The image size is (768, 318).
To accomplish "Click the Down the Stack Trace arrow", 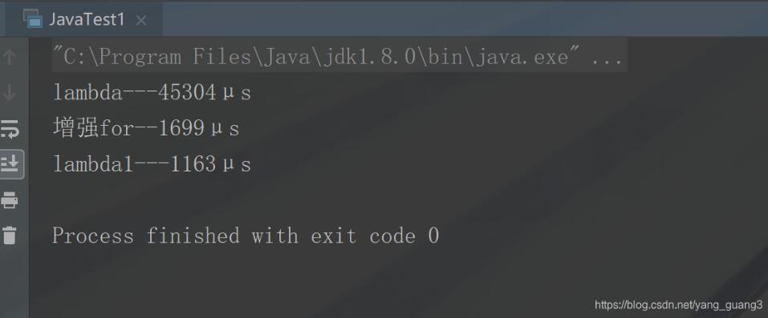I will point(10,92).
